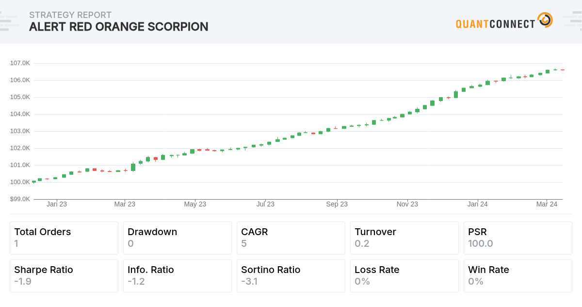Screen dimensions: 582x307
Task: Select the Sortino Ratio card
Action: pyautogui.click(x=291, y=276)
